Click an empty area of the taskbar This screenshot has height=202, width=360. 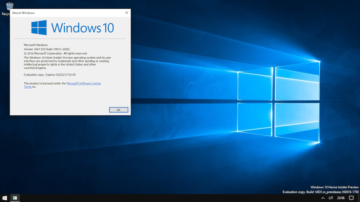[x=160, y=198]
